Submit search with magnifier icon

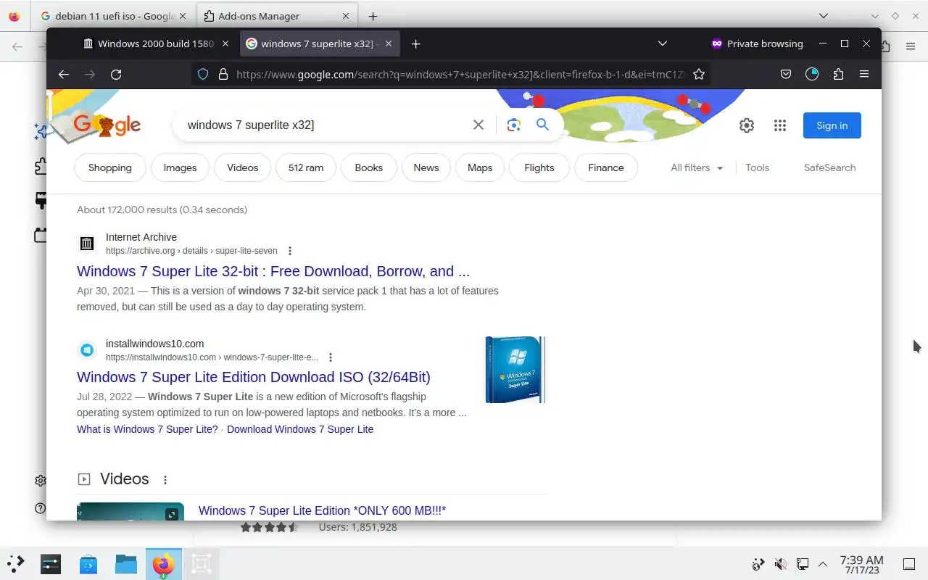[x=542, y=125]
